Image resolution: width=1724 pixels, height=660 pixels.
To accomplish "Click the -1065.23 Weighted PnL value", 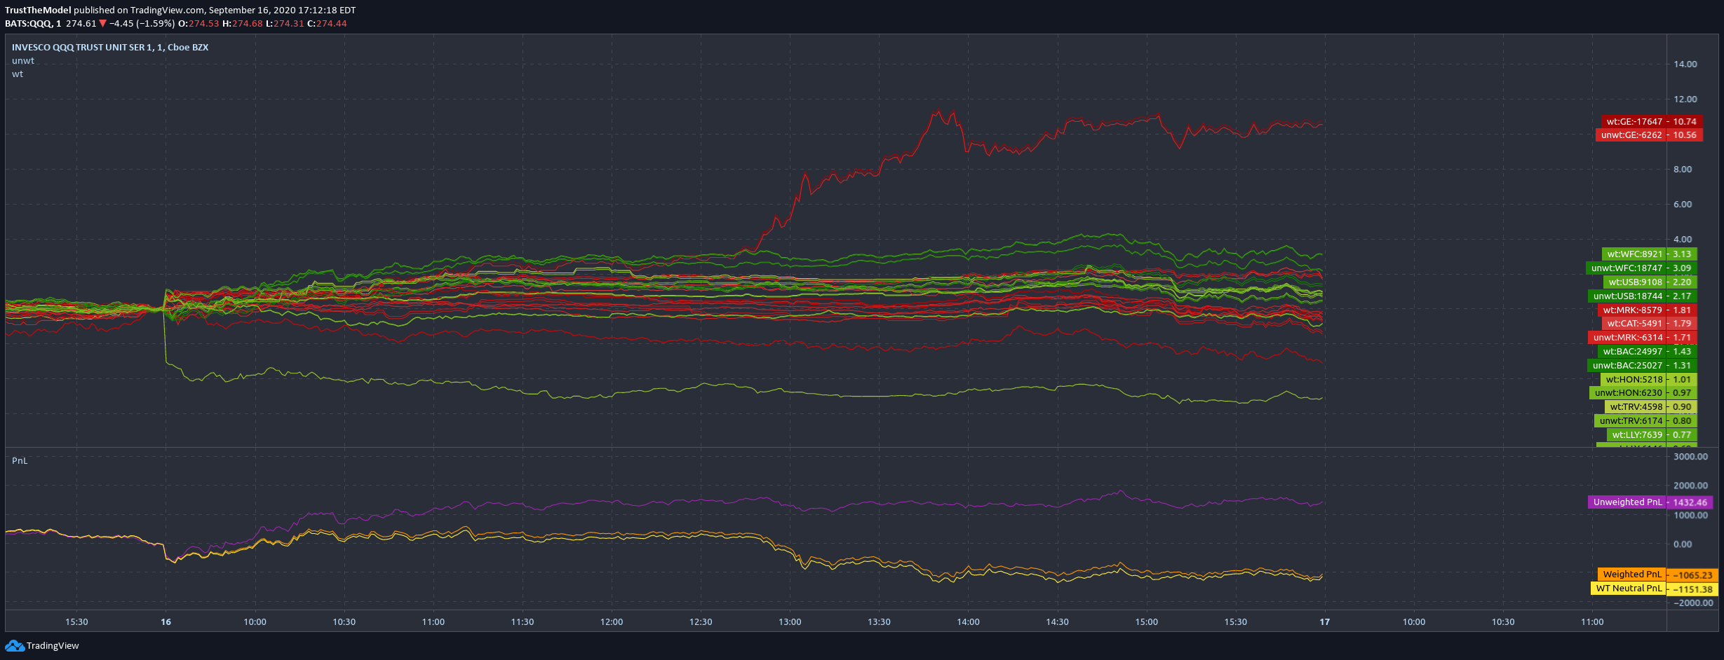I will [x=1692, y=575].
